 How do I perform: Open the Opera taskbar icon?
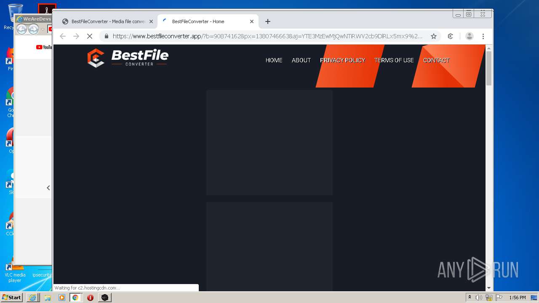pyautogui.click(x=90, y=298)
